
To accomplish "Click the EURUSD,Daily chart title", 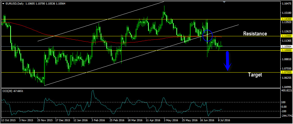I will [x=14, y=4].
